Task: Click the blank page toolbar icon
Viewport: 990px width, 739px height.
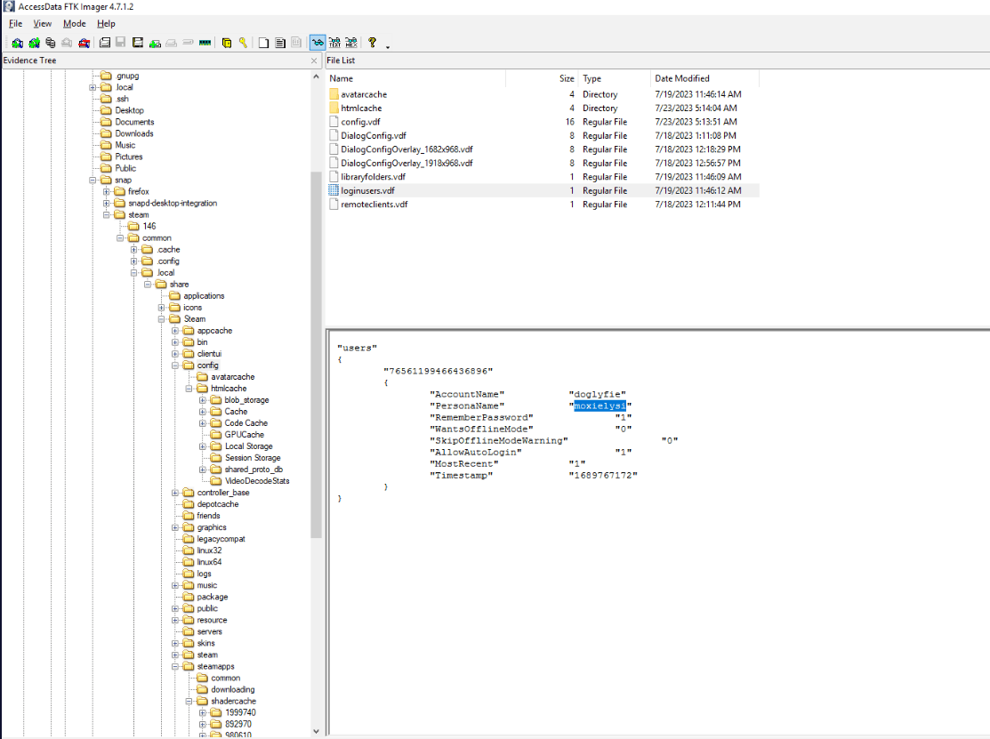Action: (x=263, y=43)
